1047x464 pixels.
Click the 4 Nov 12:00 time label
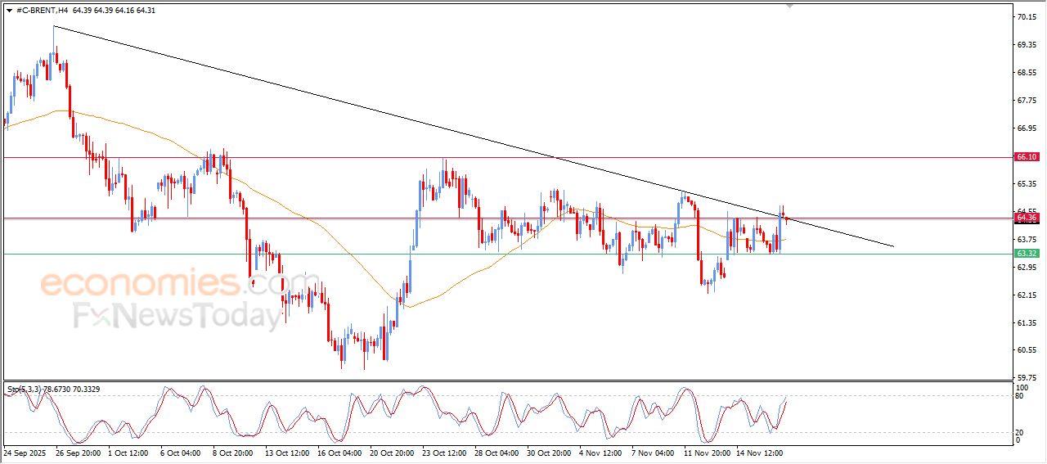[600, 452]
